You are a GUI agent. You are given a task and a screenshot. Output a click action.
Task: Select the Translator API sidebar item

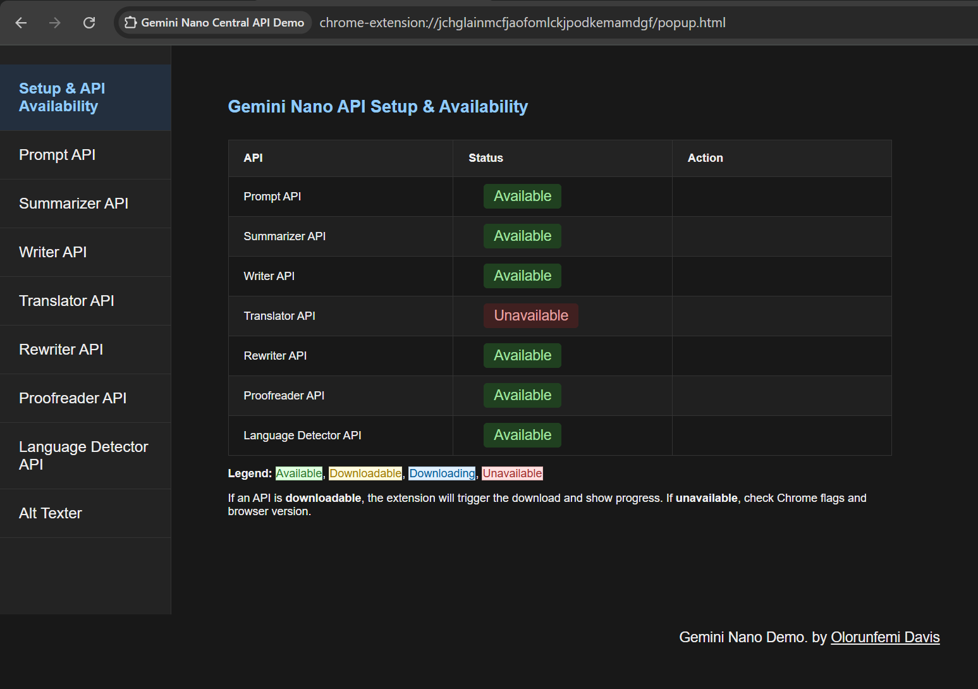pos(66,300)
